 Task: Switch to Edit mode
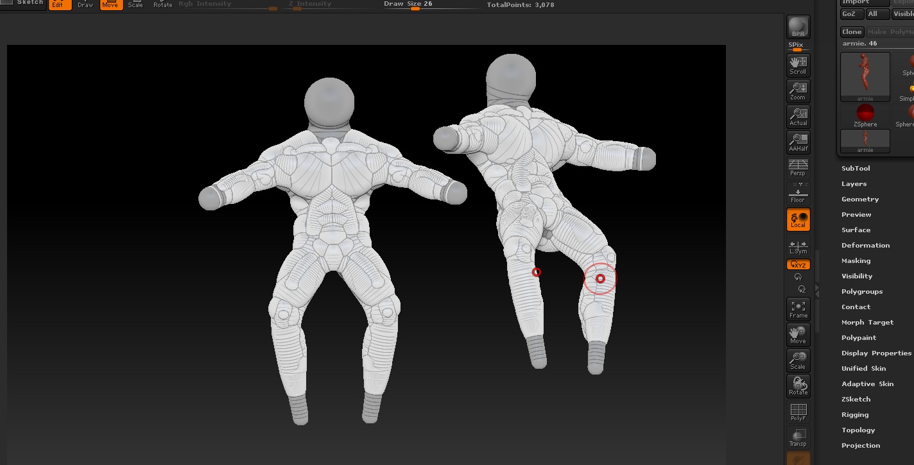(60, 4)
